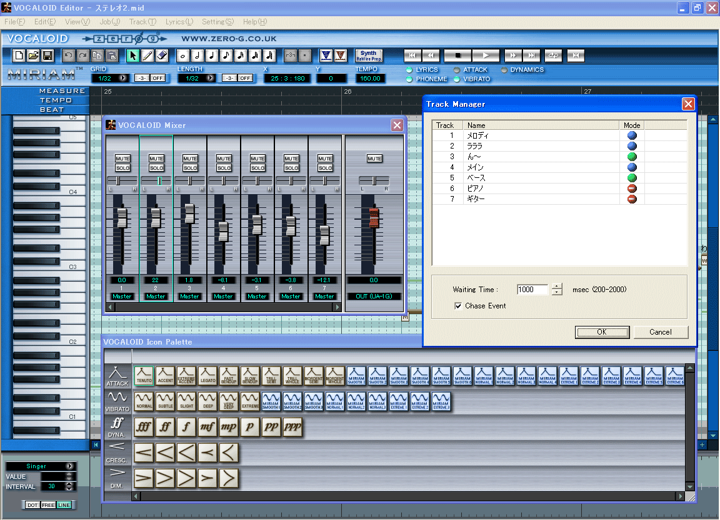
Task: Select Deep vibrato icon
Action: [x=207, y=401]
